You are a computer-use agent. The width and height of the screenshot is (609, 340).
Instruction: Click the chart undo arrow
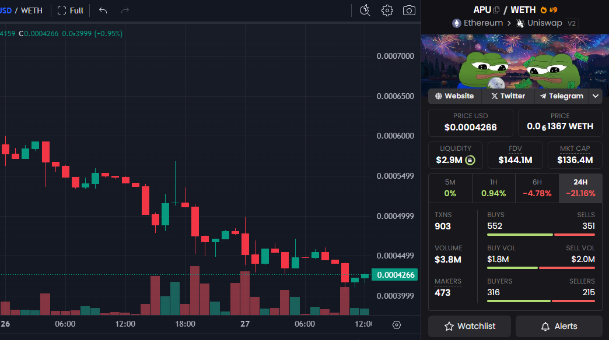[103, 10]
